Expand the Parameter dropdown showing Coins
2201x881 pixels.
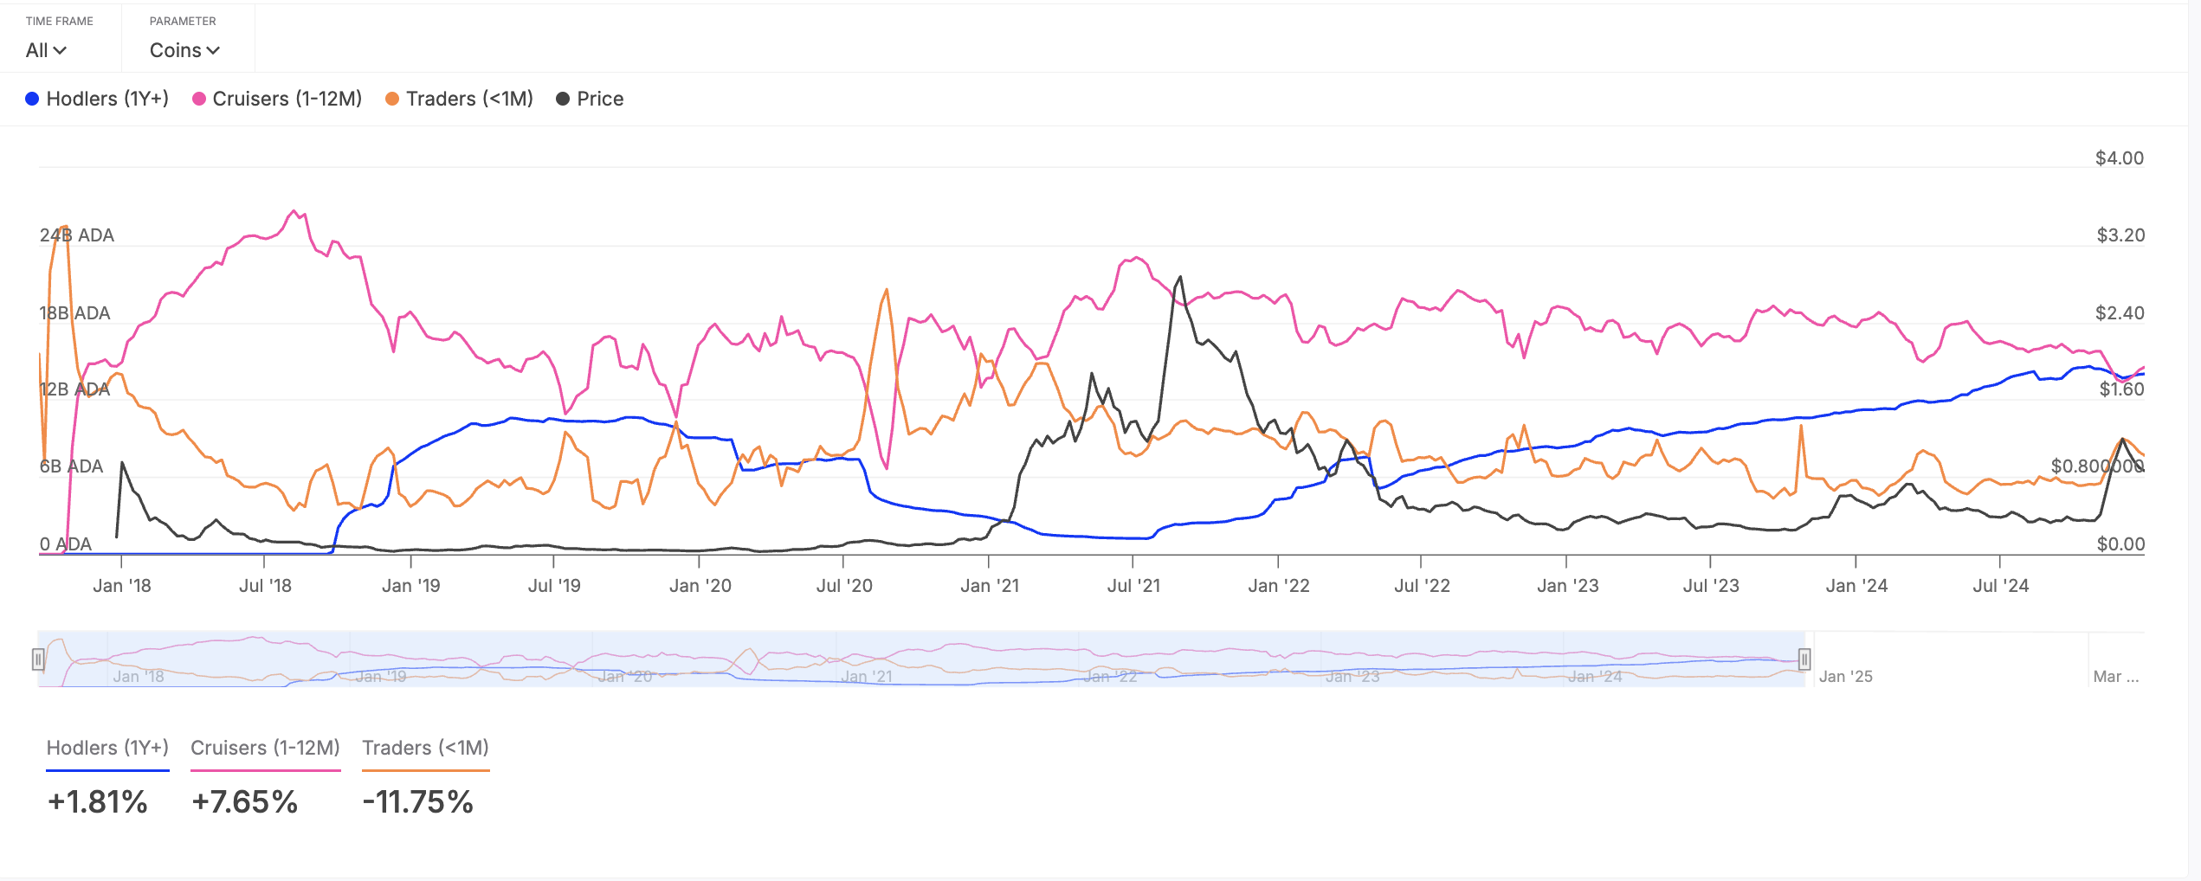click(x=184, y=50)
